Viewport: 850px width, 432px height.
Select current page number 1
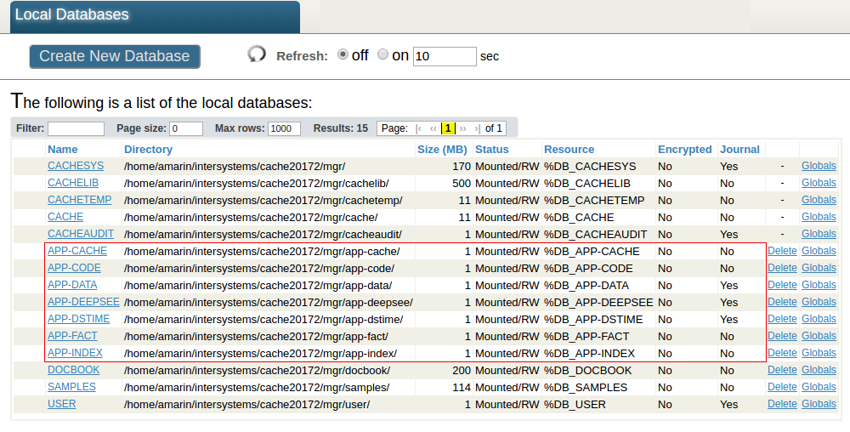point(448,128)
